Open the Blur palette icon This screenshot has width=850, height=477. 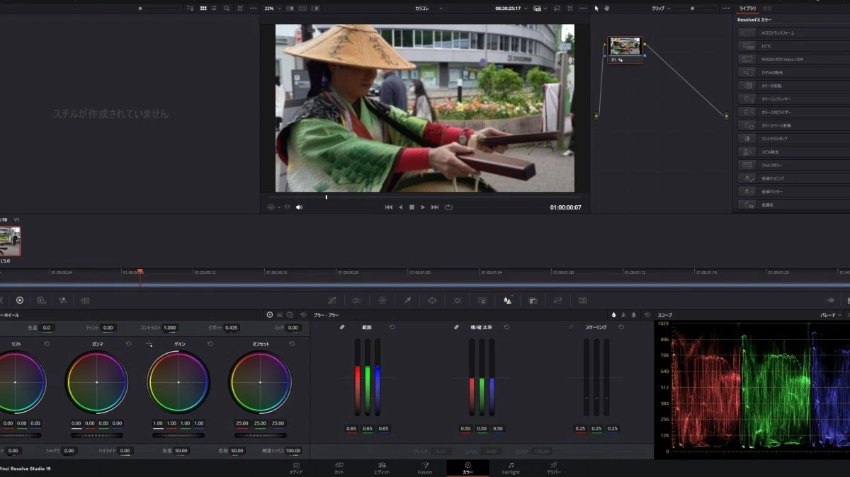507,300
